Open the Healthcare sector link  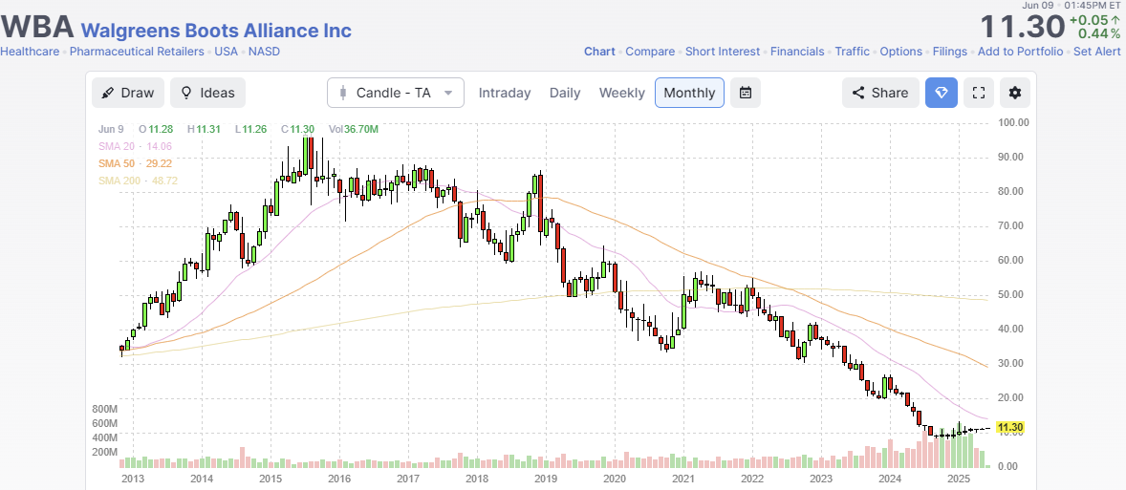click(30, 52)
